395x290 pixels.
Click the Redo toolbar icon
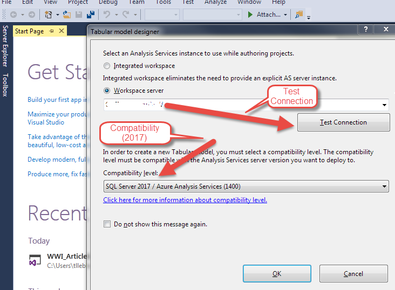pyautogui.click(x=126, y=15)
